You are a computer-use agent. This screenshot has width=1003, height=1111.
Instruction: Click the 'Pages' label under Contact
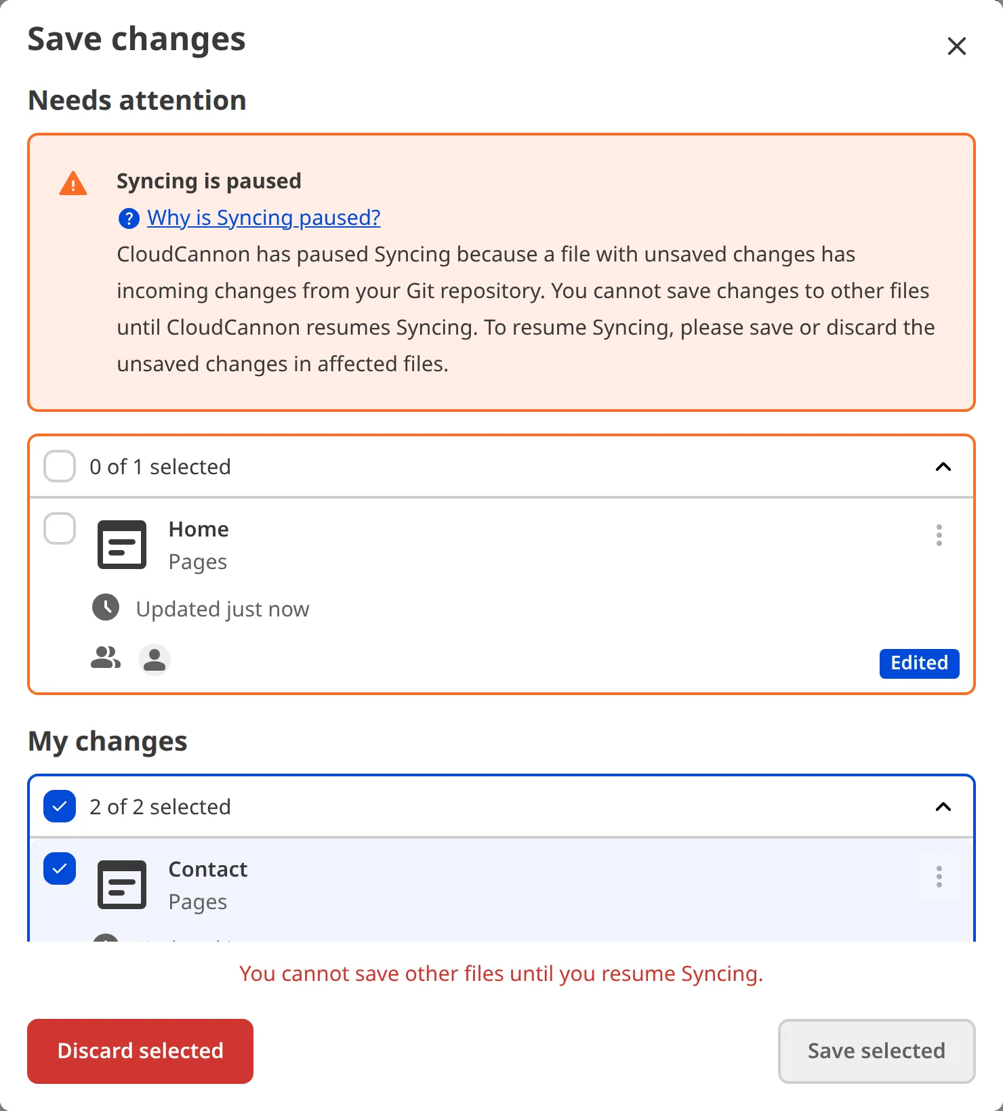pos(197,902)
